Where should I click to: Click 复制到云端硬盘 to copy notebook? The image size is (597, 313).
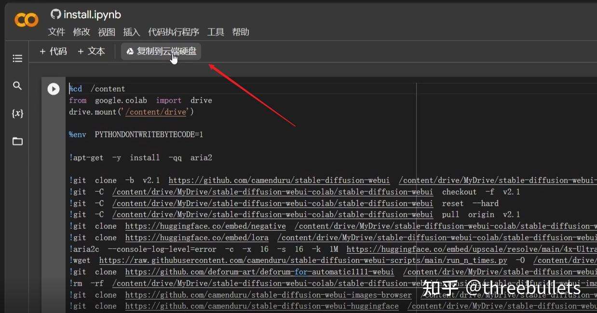(x=165, y=51)
